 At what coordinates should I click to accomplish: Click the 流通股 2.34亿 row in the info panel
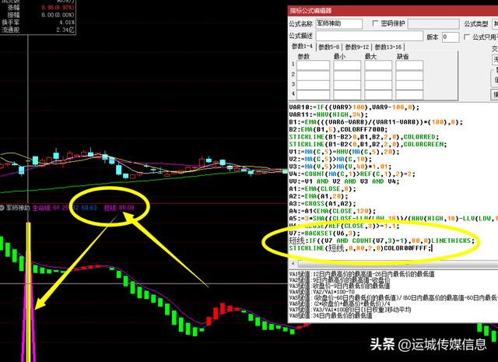[38, 30]
